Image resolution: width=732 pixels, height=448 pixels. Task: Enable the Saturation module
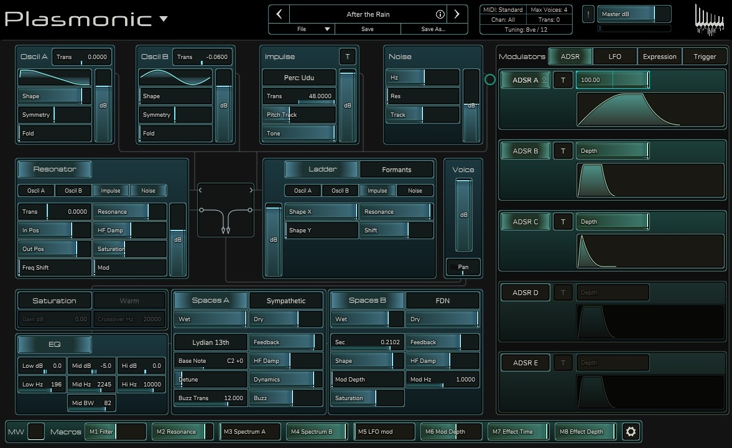54,301
